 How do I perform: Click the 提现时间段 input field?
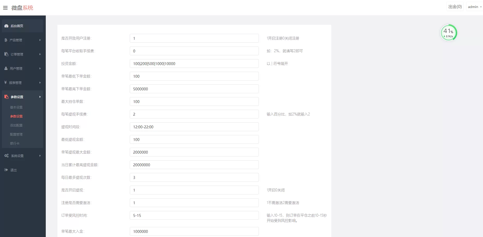coord(194,127)
